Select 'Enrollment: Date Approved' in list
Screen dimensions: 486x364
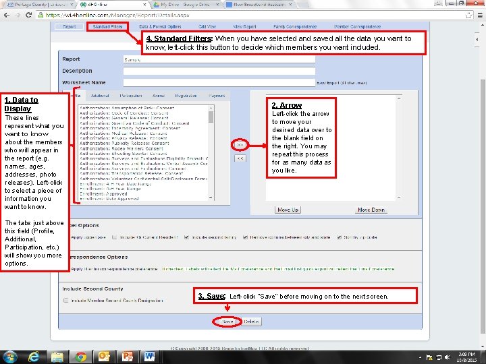109,199
